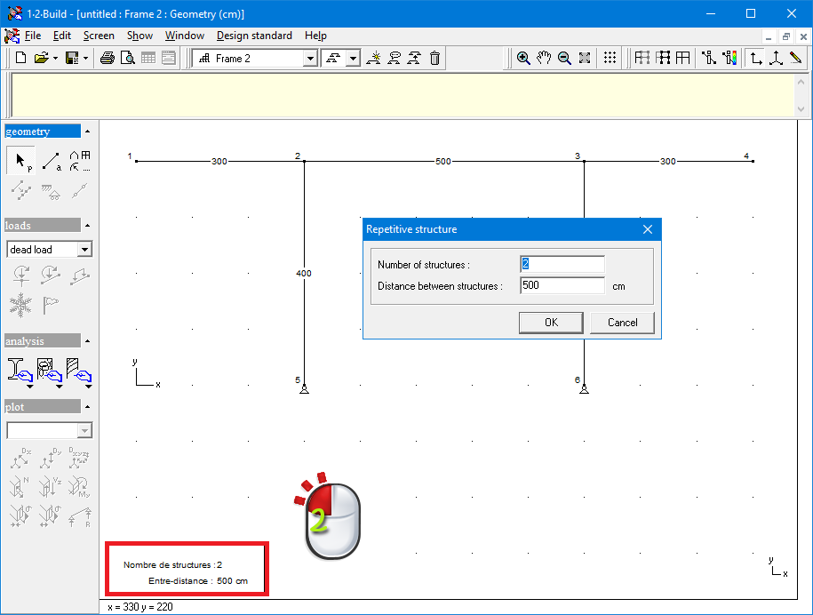Screen dimensions: 813x615
Task: Collapse the analysis panel section
Action: tap(87, 340)
